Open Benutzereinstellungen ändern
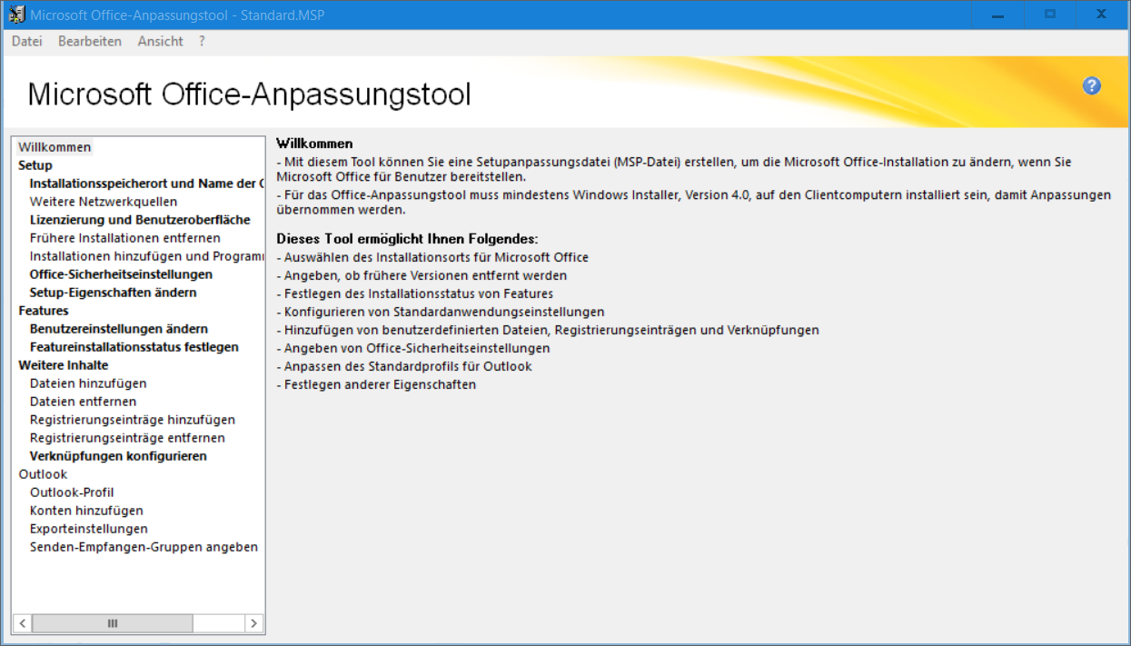 [x=119, y=329]
